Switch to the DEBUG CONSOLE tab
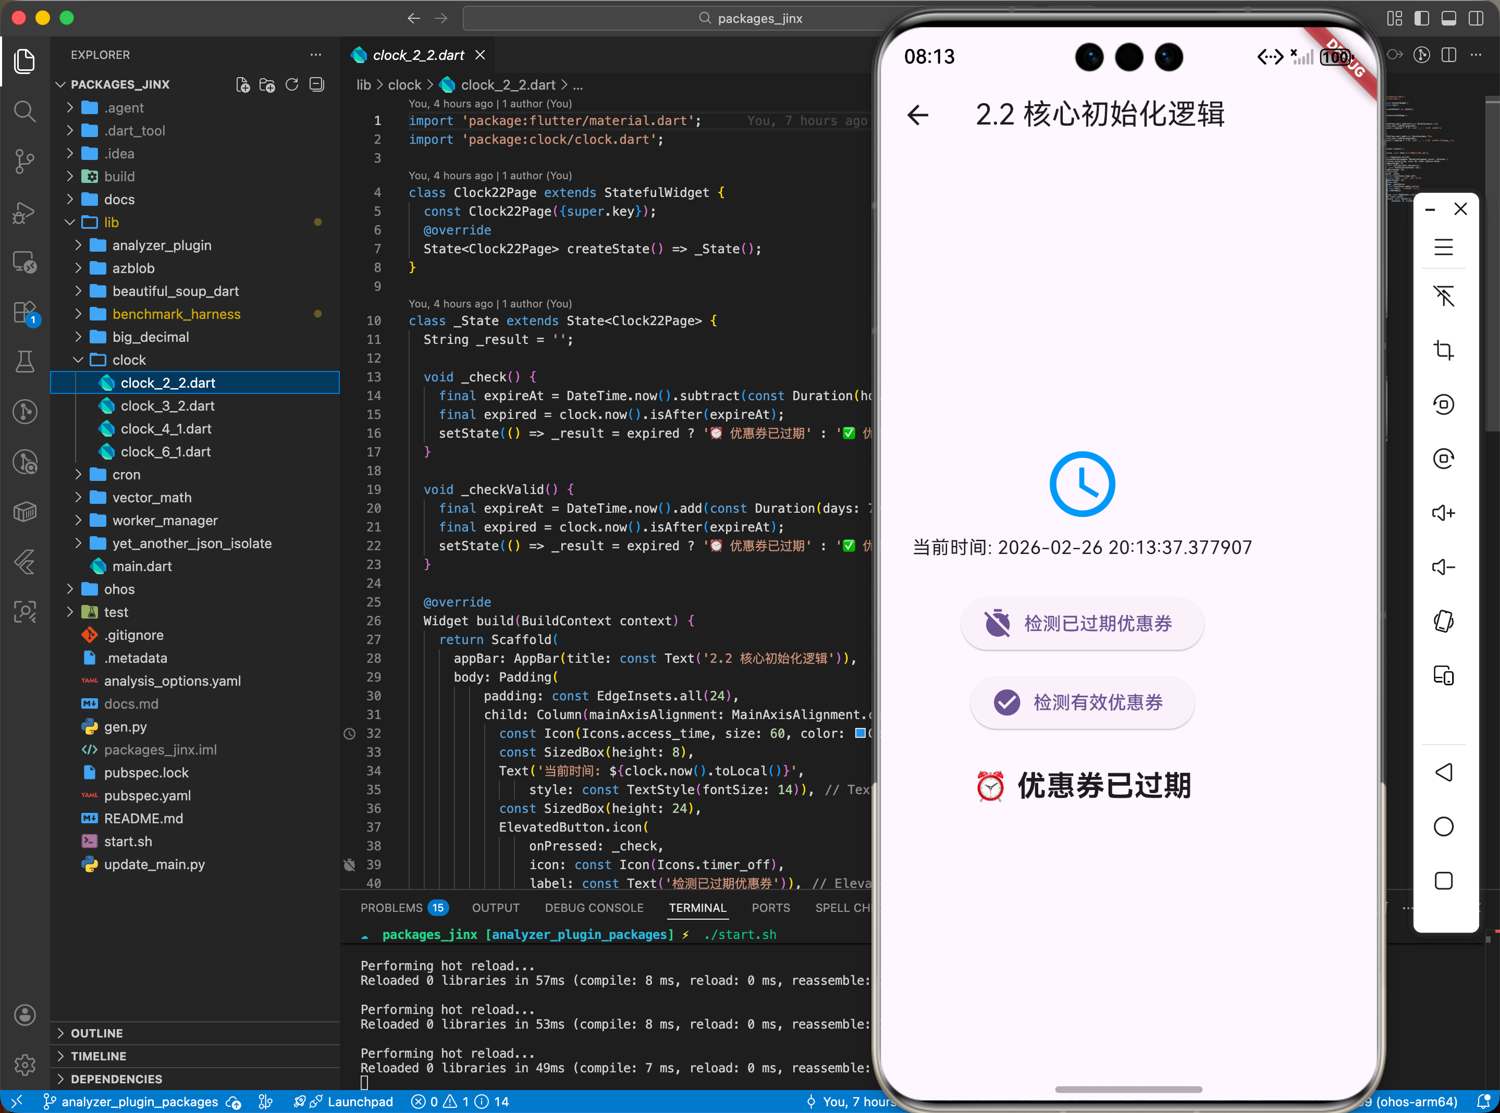Image resolution: width=1500 pixels, height=1113 pixels. point(594,908)
